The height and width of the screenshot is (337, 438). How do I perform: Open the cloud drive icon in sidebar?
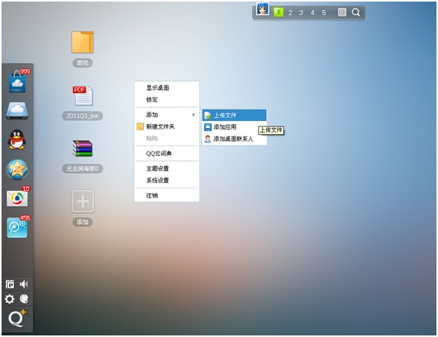pos(17,111)
